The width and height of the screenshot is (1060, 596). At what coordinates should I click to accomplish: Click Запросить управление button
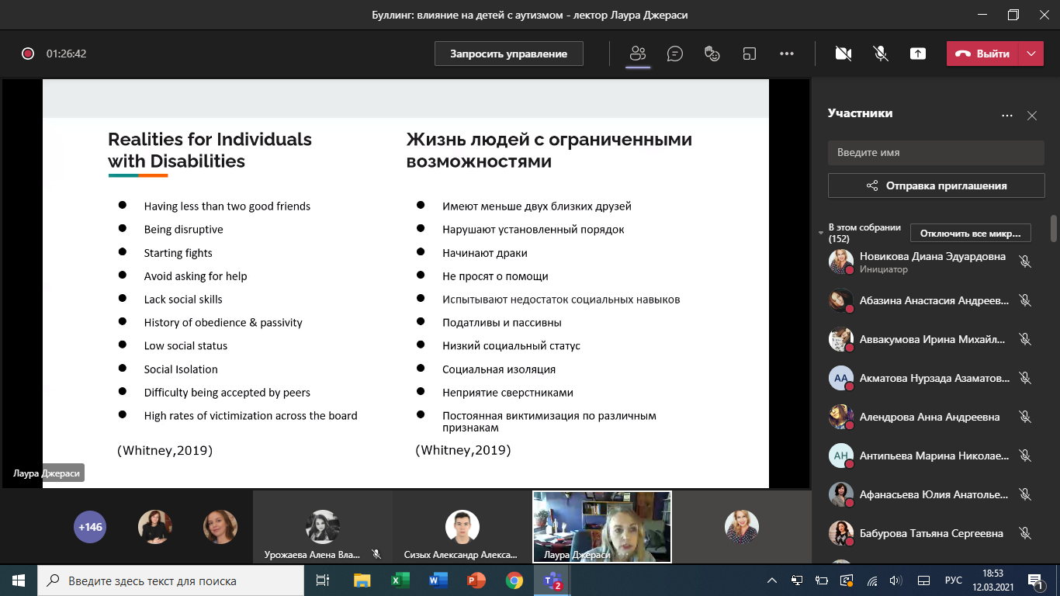[508, 54]
